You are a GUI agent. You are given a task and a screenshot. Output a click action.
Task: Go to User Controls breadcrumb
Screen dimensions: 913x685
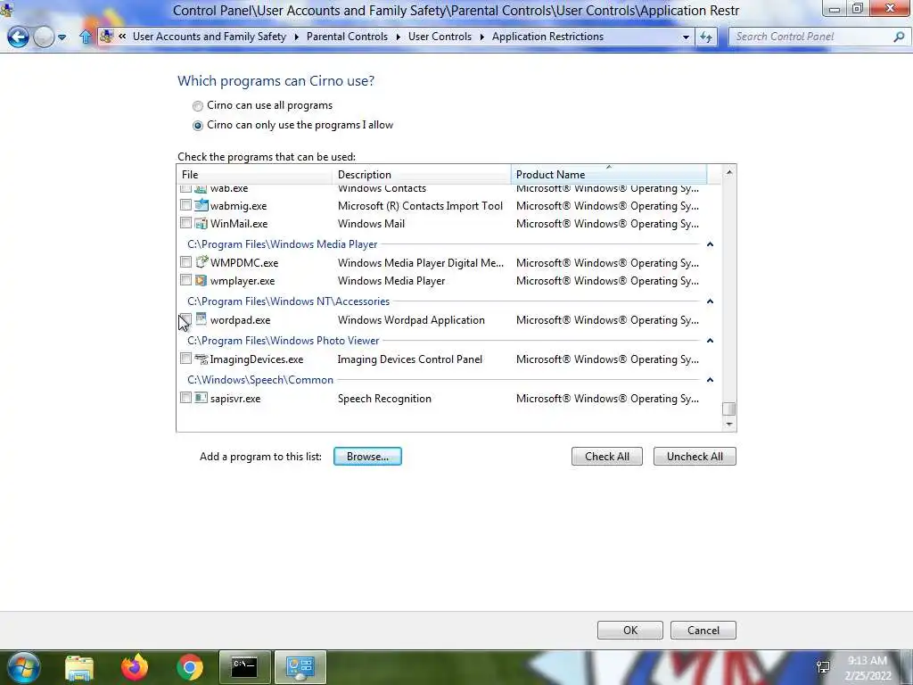click(440, 36)
